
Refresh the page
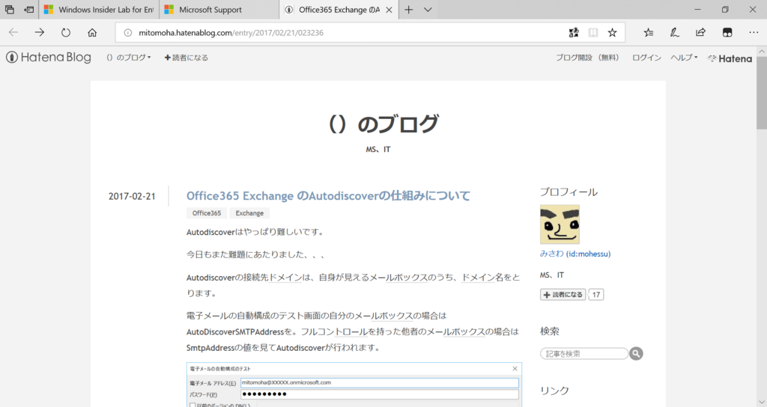pyautogui.click(x=66, y=33)
